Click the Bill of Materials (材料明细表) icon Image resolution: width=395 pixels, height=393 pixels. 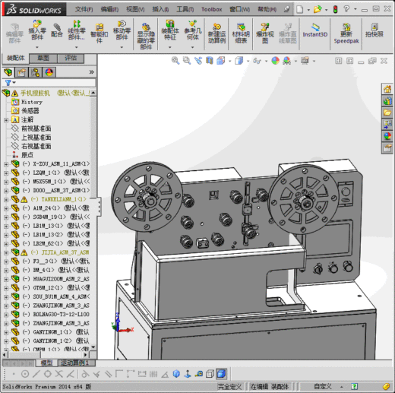241,33
